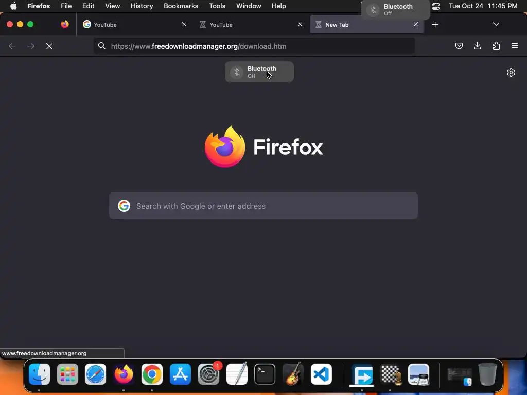527x395 pixels.
Task: Switch to the loading YouTube tab with hourglass
Action: [251, 25]
